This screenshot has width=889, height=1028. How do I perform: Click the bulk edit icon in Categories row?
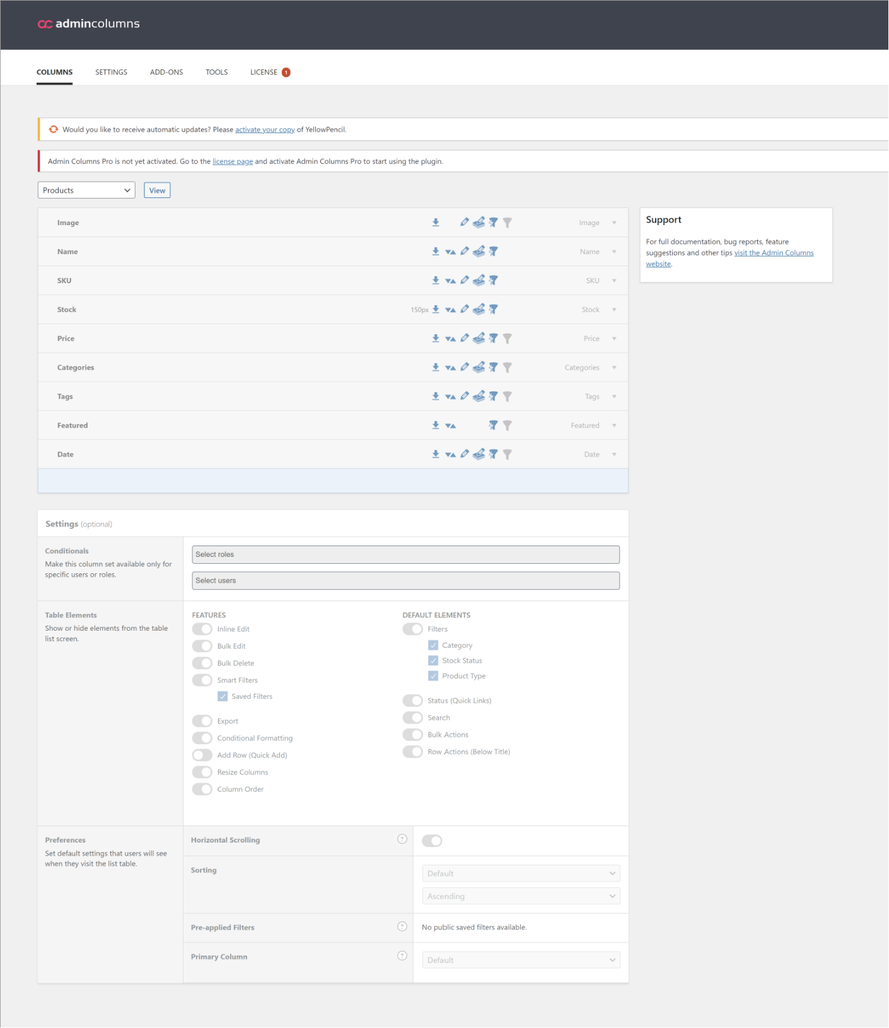479,367
